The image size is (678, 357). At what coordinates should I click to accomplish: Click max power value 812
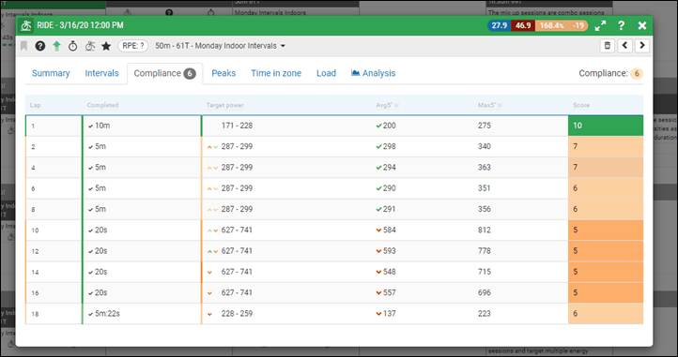(485, 231)
